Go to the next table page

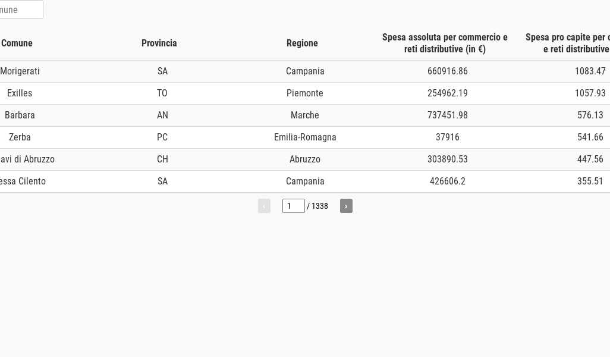[346, 206]
